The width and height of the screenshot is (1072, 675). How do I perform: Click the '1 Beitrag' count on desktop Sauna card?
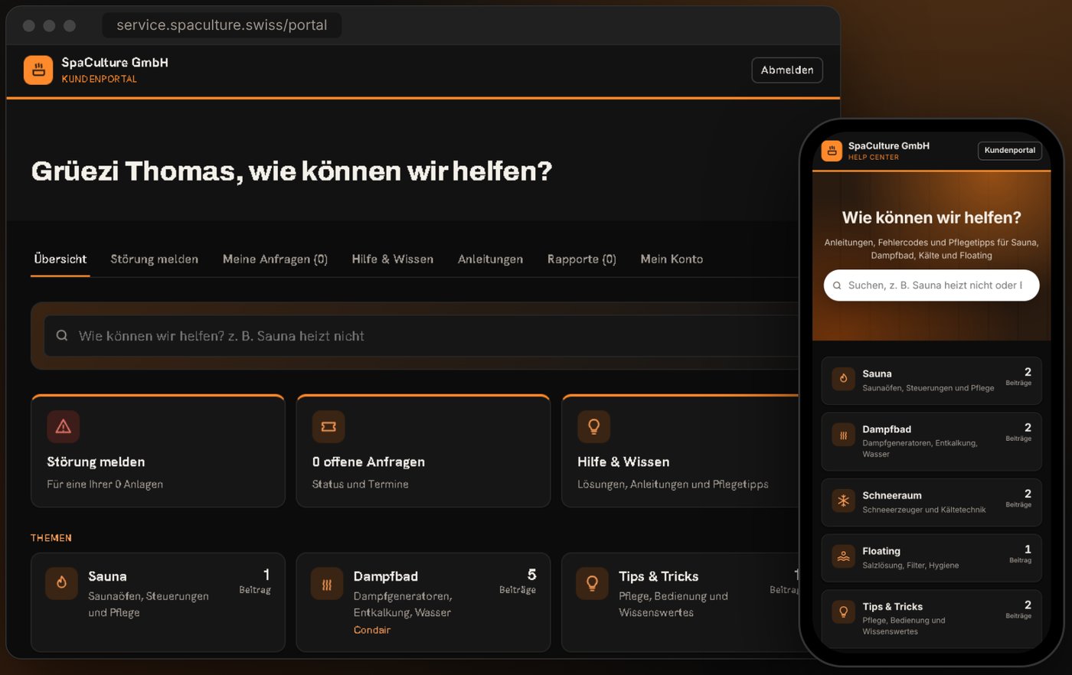click(256, 581)
